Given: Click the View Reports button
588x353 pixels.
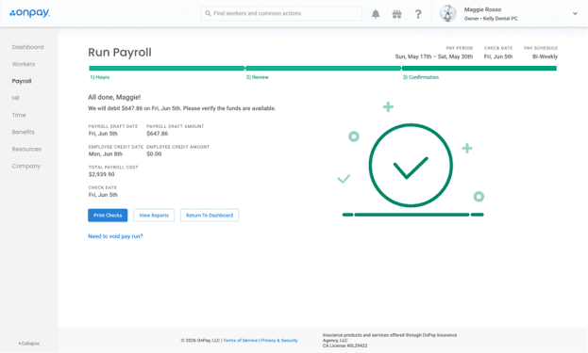Looking at the screenshot, I should 154,216.
